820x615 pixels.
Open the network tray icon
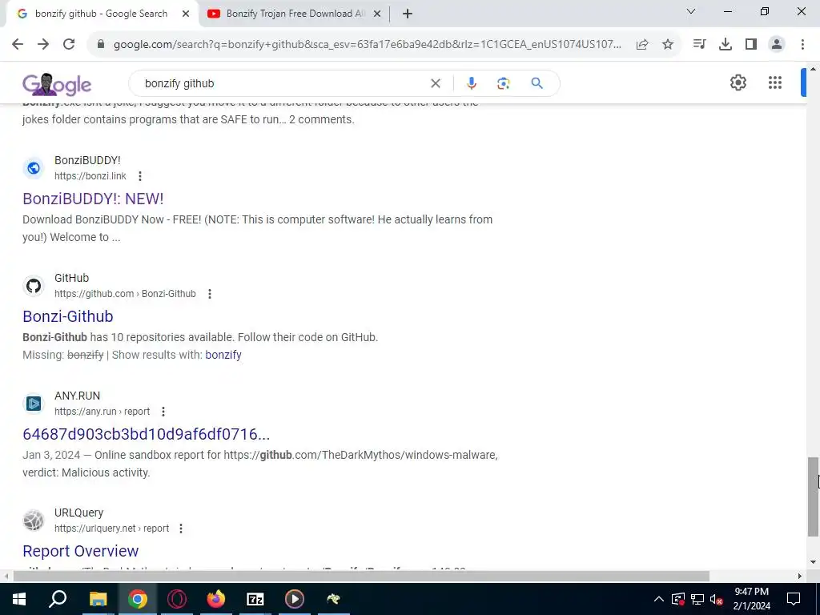(697, 599)
